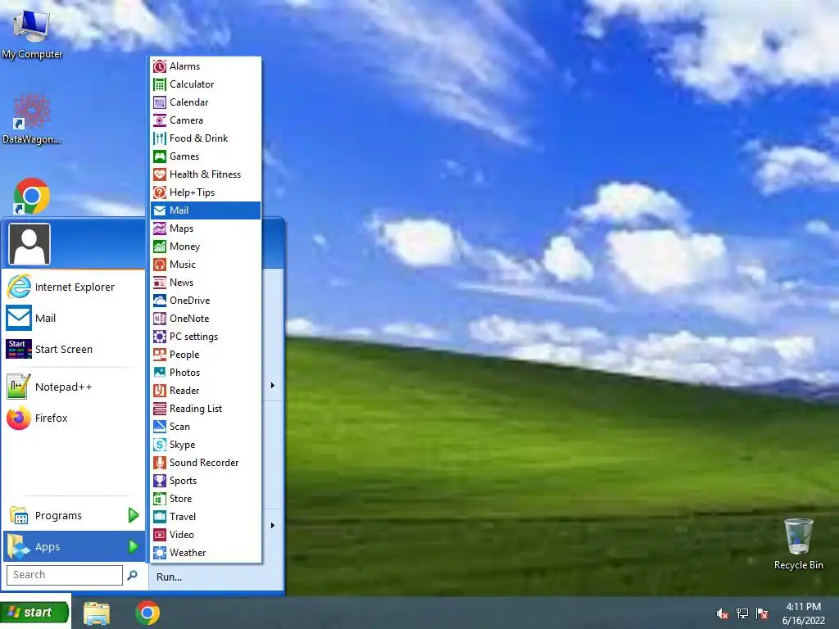Open Reading List app

pos(206,408)
